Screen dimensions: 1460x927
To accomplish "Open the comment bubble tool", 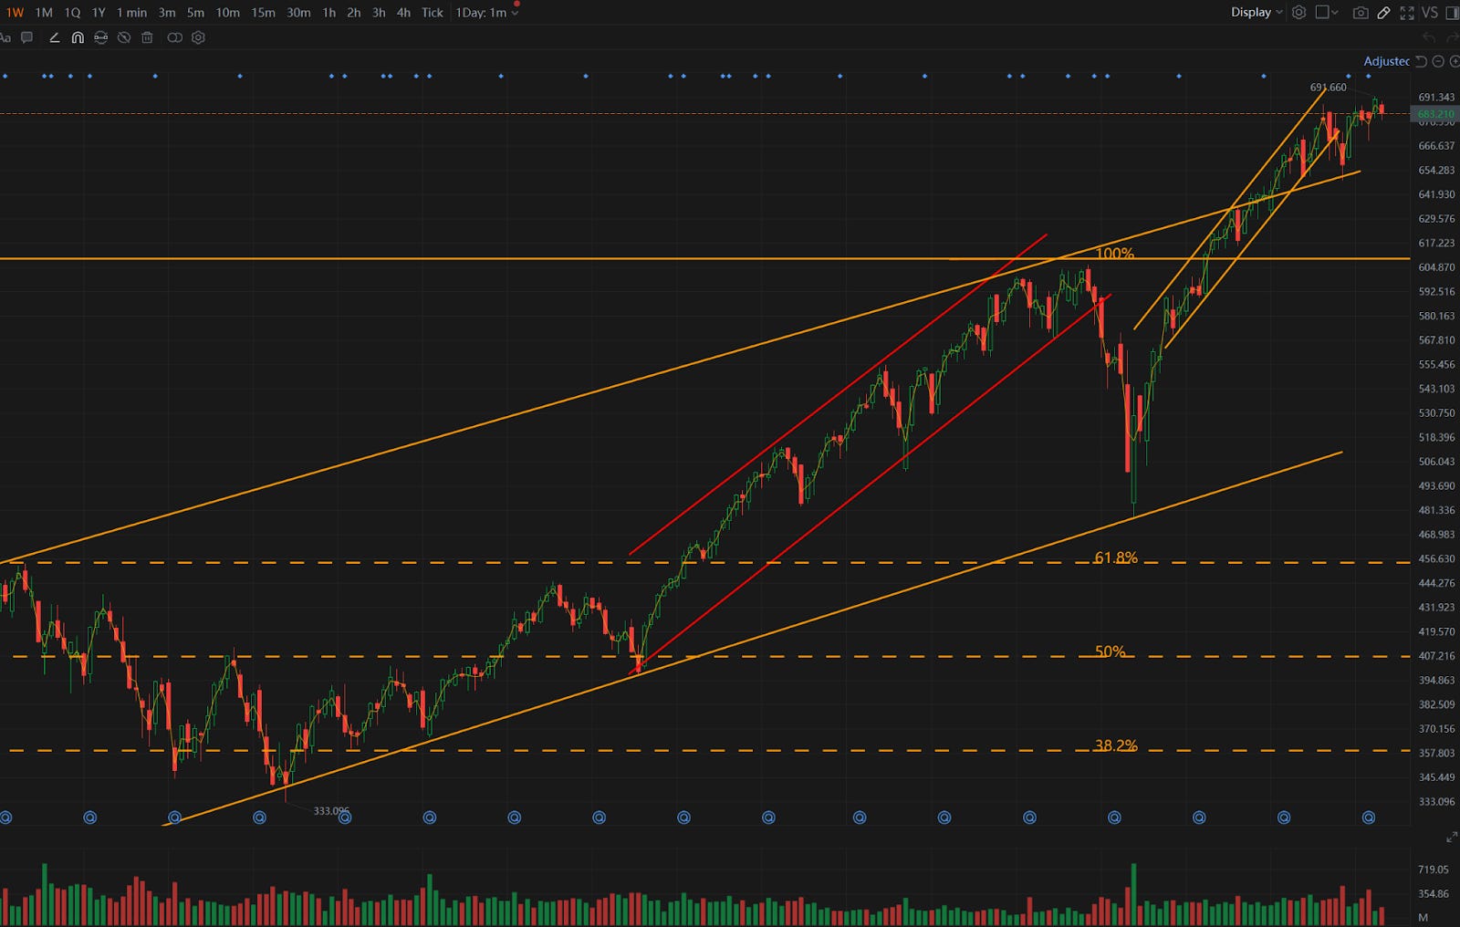I will click(x=27, y=38).
